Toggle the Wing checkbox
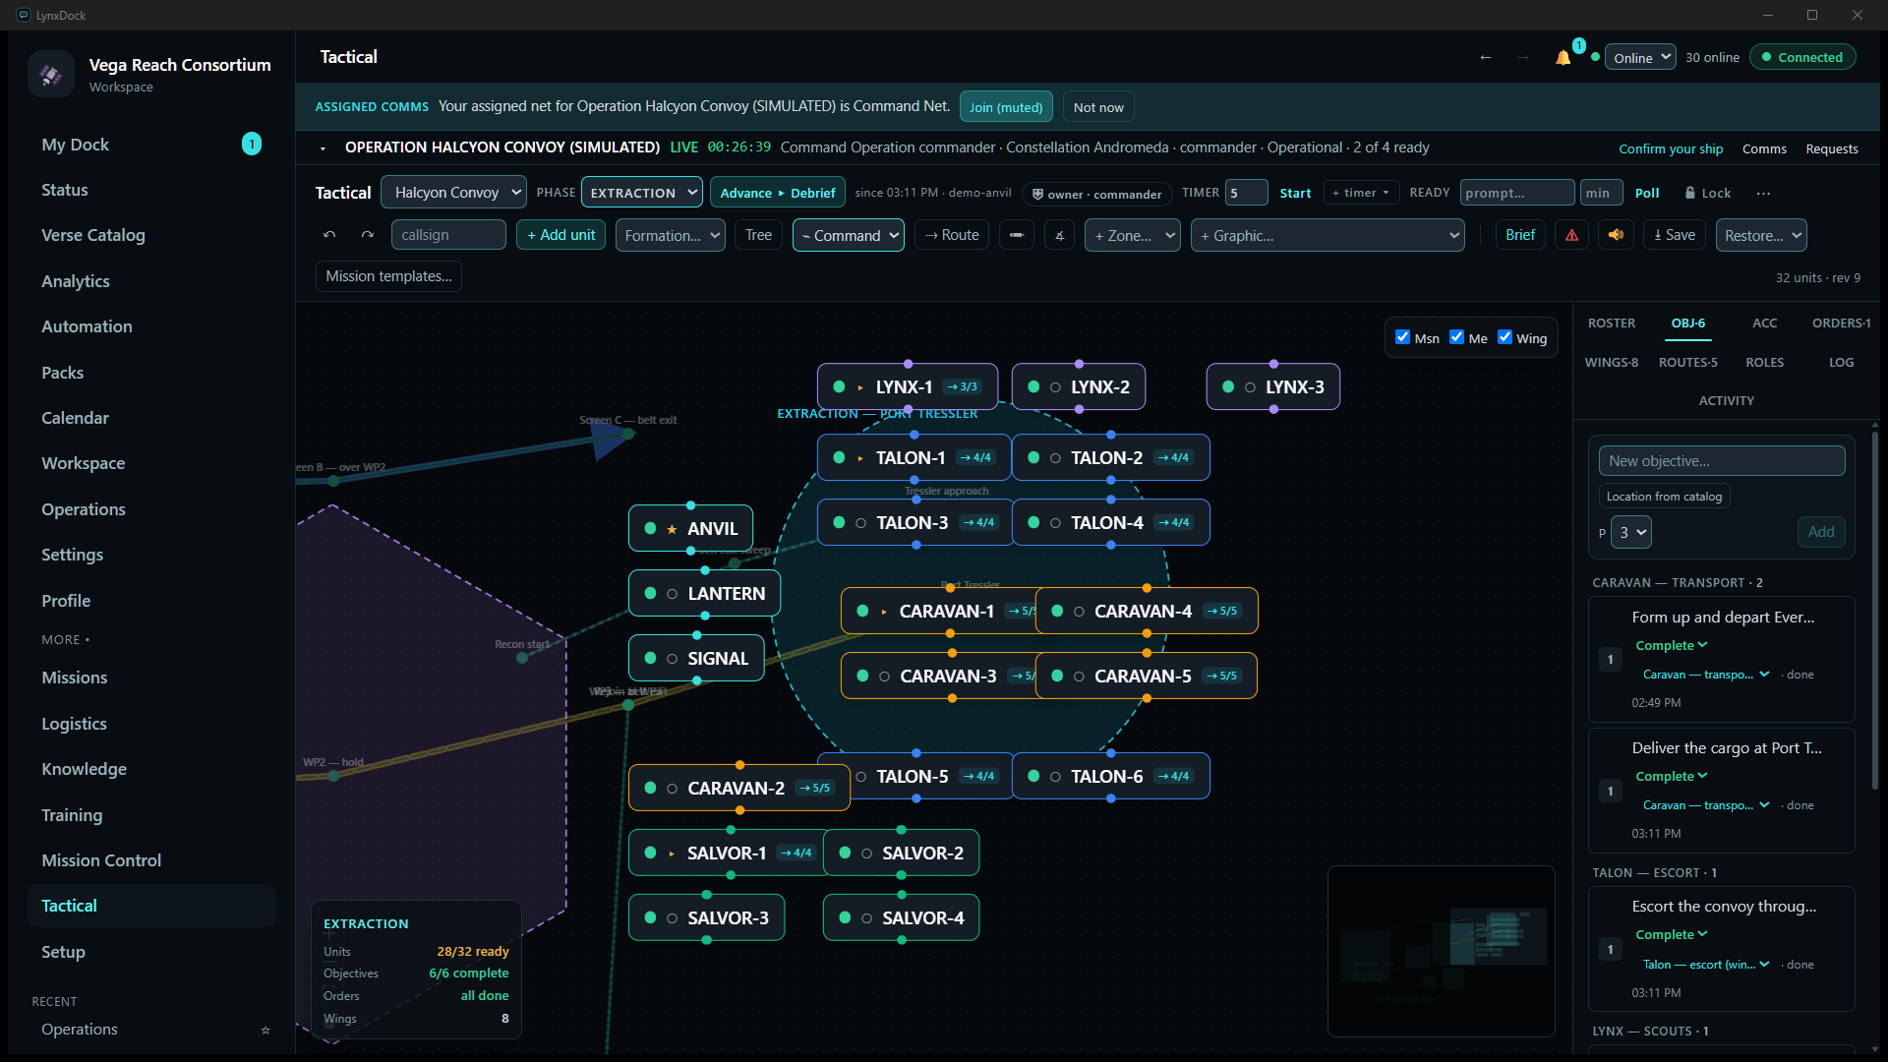 [x=1504, y=337]
